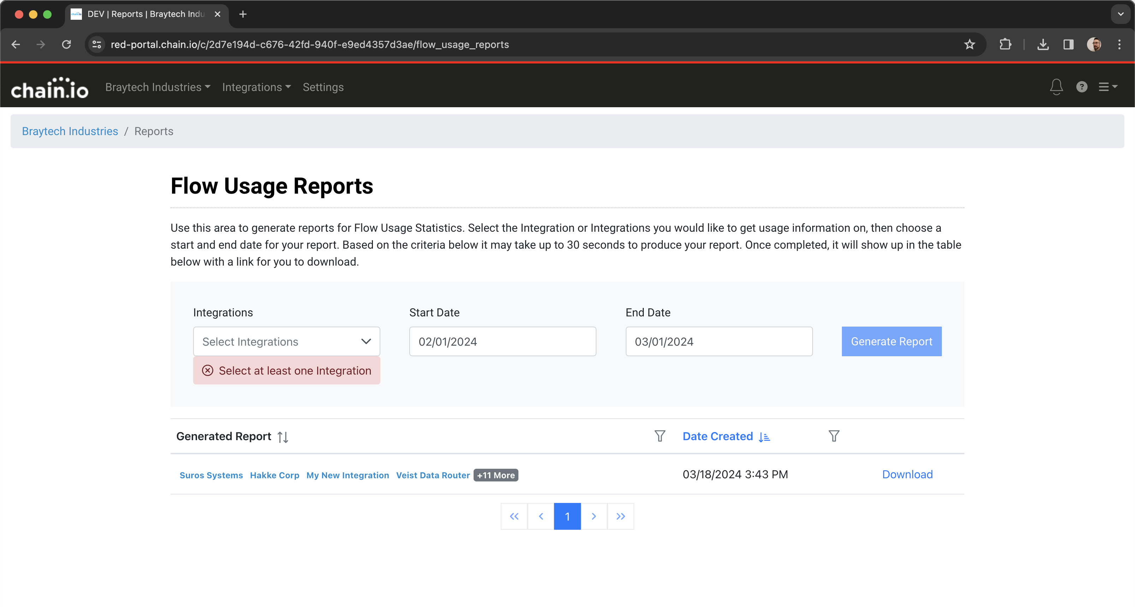Download the 03/18/2024 report
The image size is (1135, 607).
point(907,474)
